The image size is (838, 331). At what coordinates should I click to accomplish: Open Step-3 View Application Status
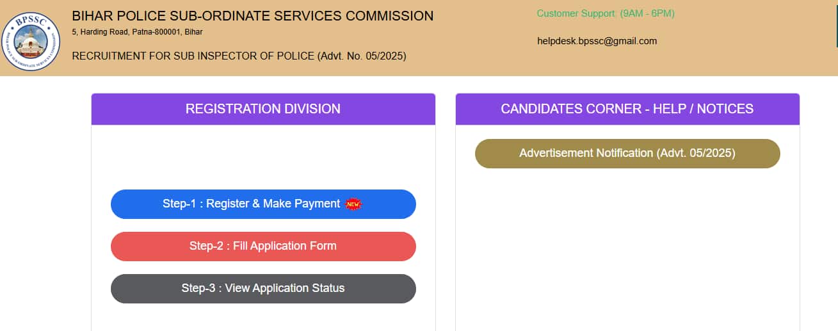coord(263,289)
